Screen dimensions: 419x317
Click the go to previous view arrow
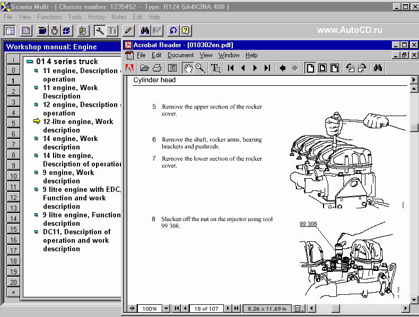[283, 68]
